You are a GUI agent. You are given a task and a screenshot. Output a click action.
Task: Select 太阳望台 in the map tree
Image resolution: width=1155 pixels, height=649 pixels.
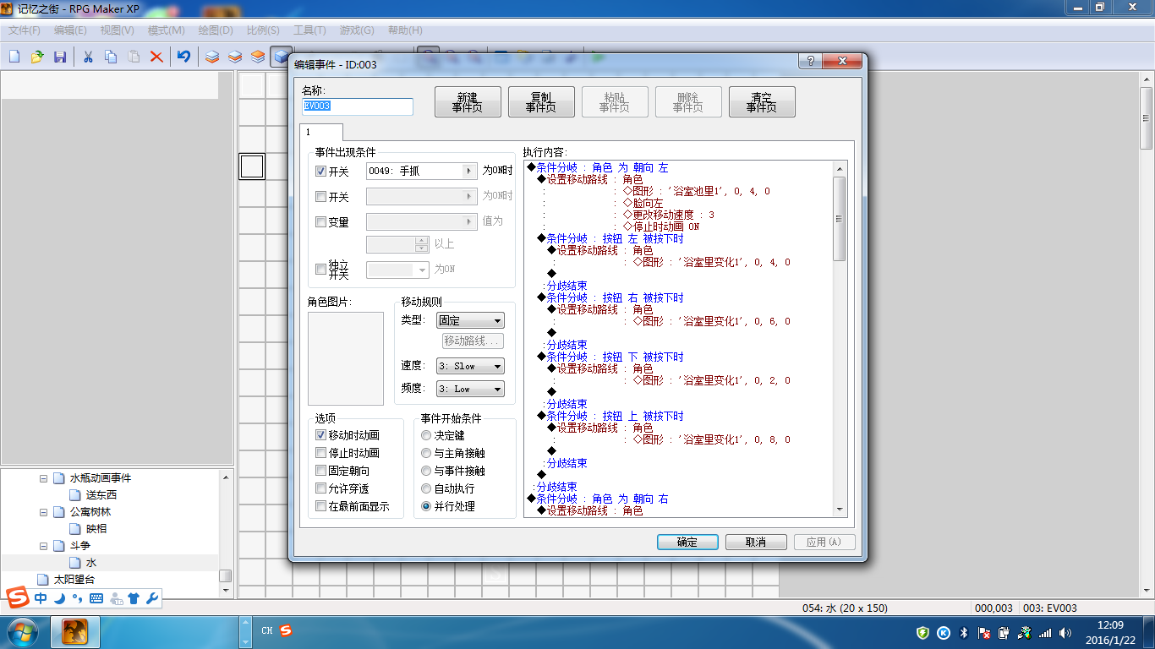coord(74,580)
